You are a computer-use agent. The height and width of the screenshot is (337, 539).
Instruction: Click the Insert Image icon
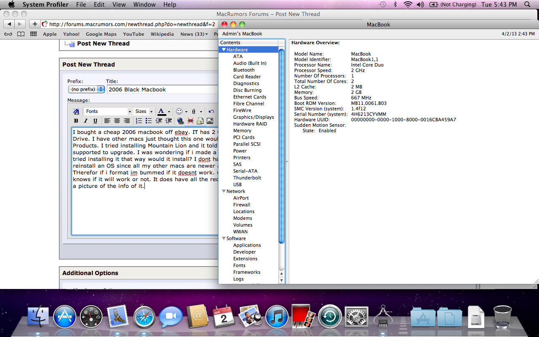point(210,121)
